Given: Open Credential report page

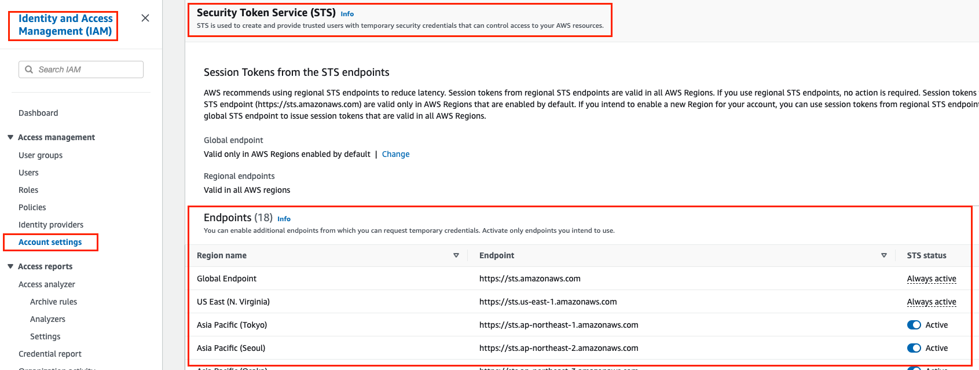Looking at the screenshot, I should tap(50, 354).
